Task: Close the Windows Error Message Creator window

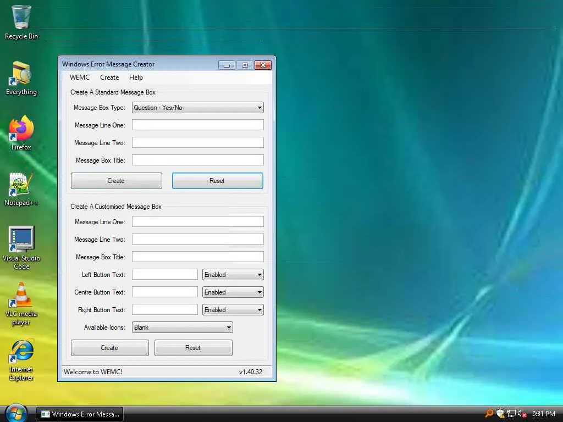Action: point(263,65)
